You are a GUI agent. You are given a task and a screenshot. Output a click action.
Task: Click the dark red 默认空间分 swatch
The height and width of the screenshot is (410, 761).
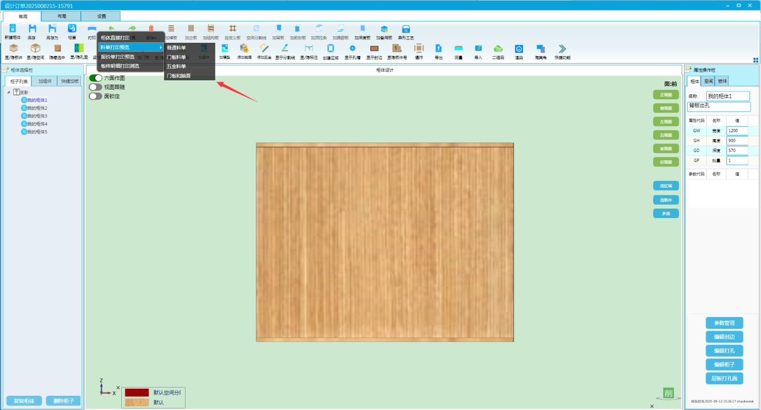tap(137, 392)
